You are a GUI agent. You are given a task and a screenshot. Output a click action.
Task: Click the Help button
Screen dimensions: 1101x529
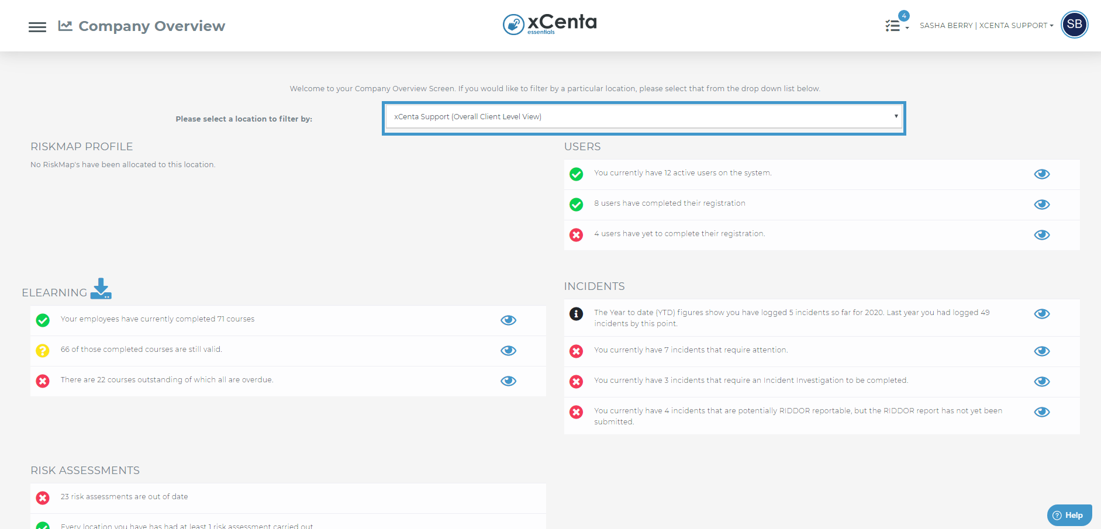click(1069, 515)
